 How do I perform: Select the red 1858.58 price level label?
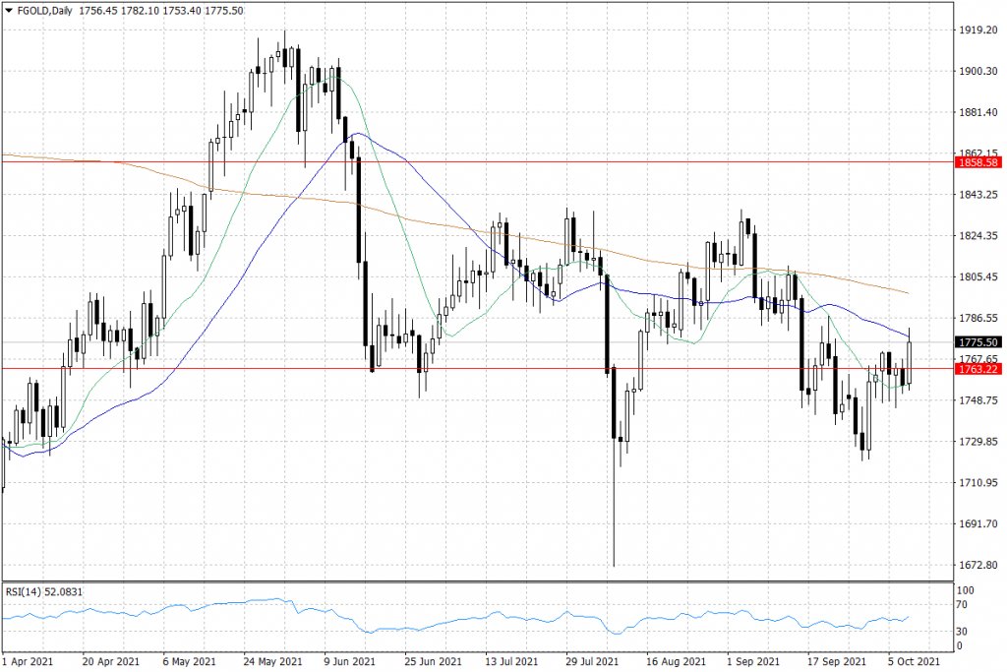coord(978,162)
